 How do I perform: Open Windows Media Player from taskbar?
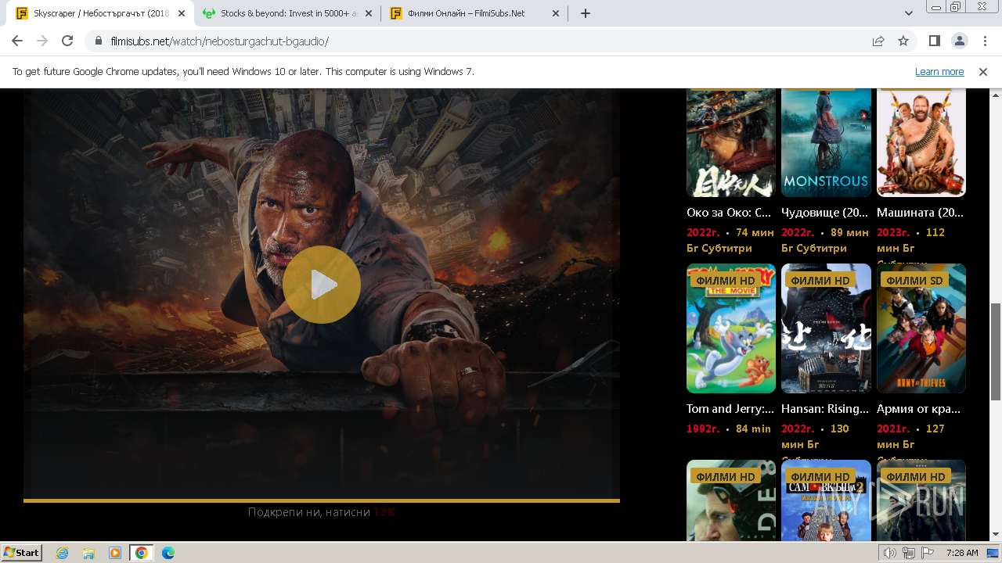[x=115, y=553]
